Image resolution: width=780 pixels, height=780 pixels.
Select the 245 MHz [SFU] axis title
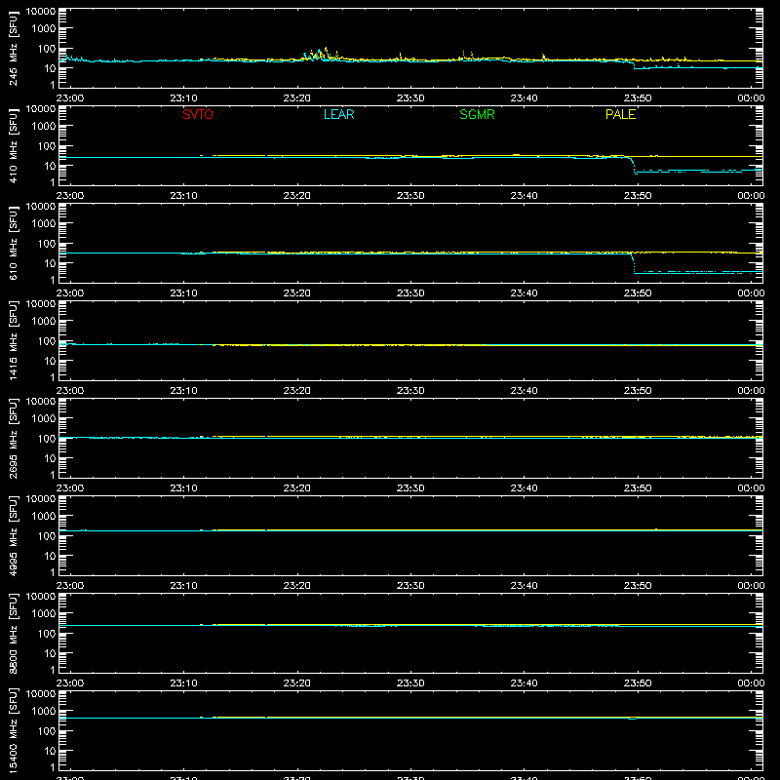(x=13, y=48)
